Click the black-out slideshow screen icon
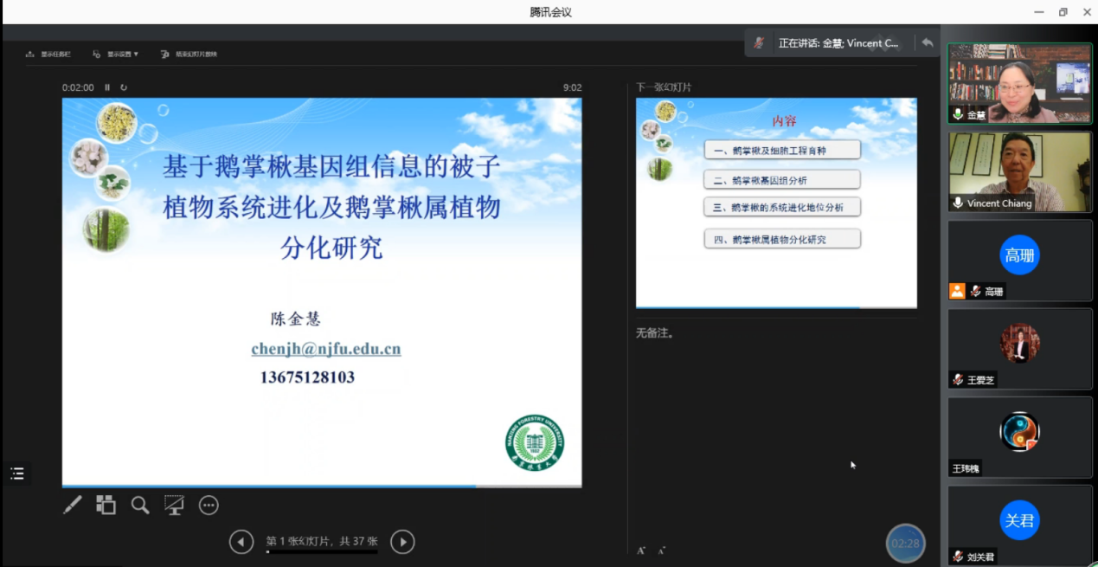The width and height of the screenshot is (1098, 567). (x=174, y=505)
